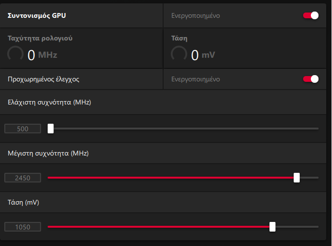The image size is (332, 246).
Task: Click the minimum frequency field showing 500
Action: tap(23, 129)
